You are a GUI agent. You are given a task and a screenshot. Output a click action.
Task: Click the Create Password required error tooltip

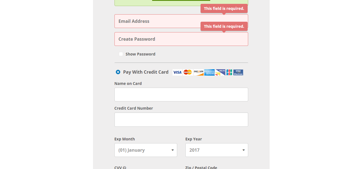[224, 26]
